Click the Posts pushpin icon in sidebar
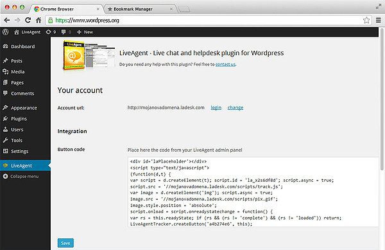The height and width of the screenshot is (250, 385). [5, 60]
